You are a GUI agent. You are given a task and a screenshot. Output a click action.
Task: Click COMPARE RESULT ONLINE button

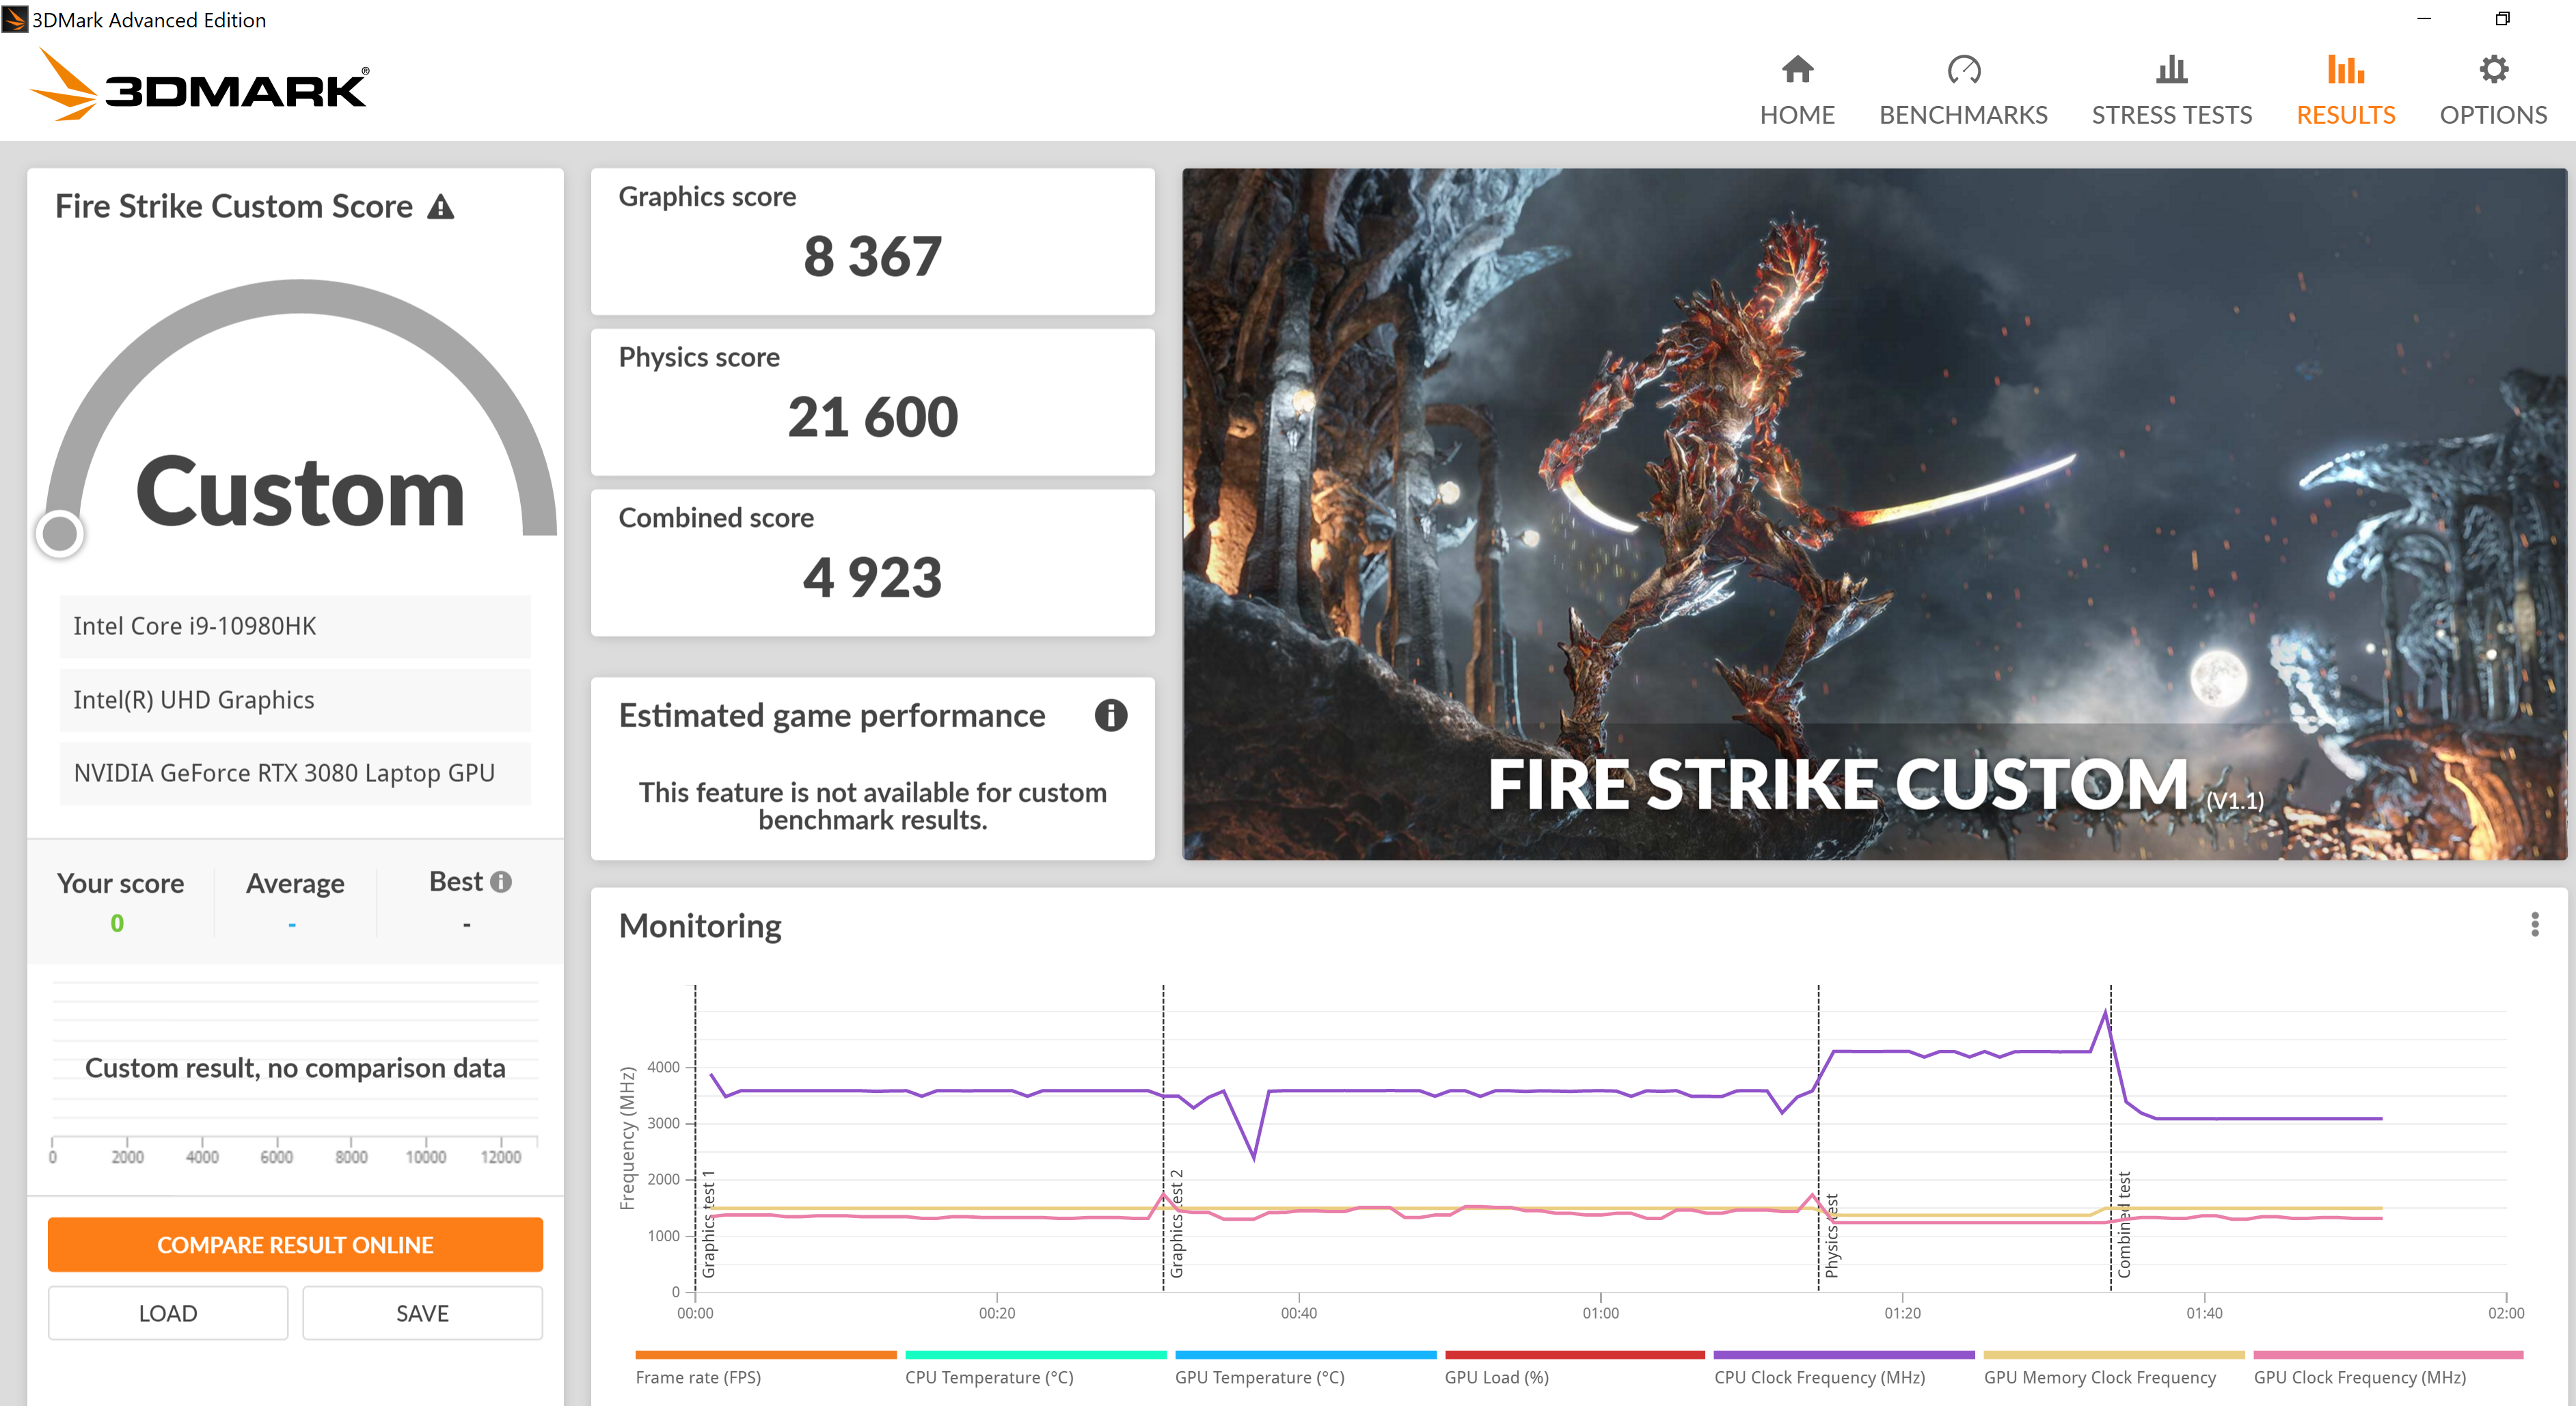click(295, 1244)
